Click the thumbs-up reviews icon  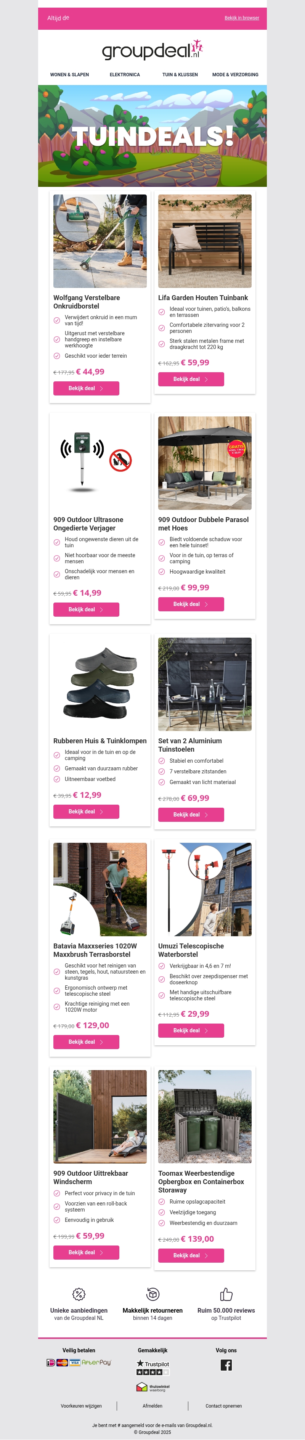pos(226,1294)
